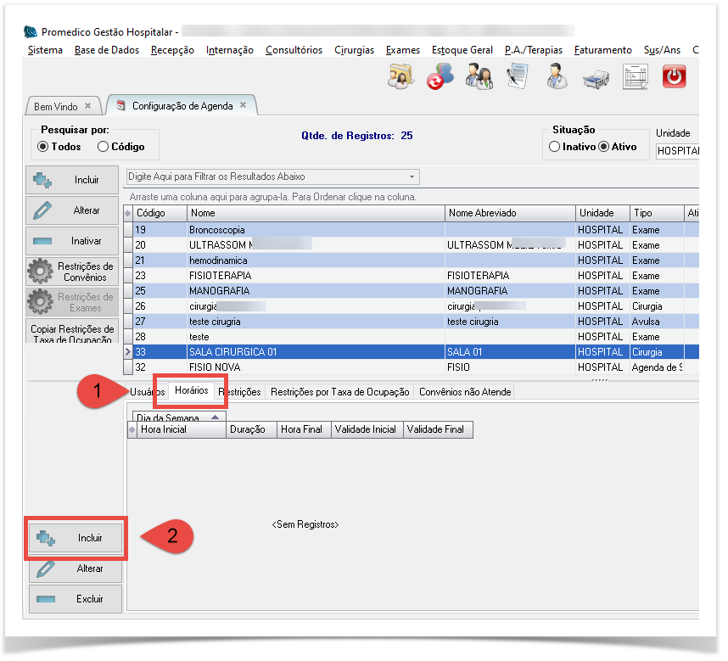Open the Unidade combo box
The height and width of the screenshot is (661, 728).
(x=677, y=151)
